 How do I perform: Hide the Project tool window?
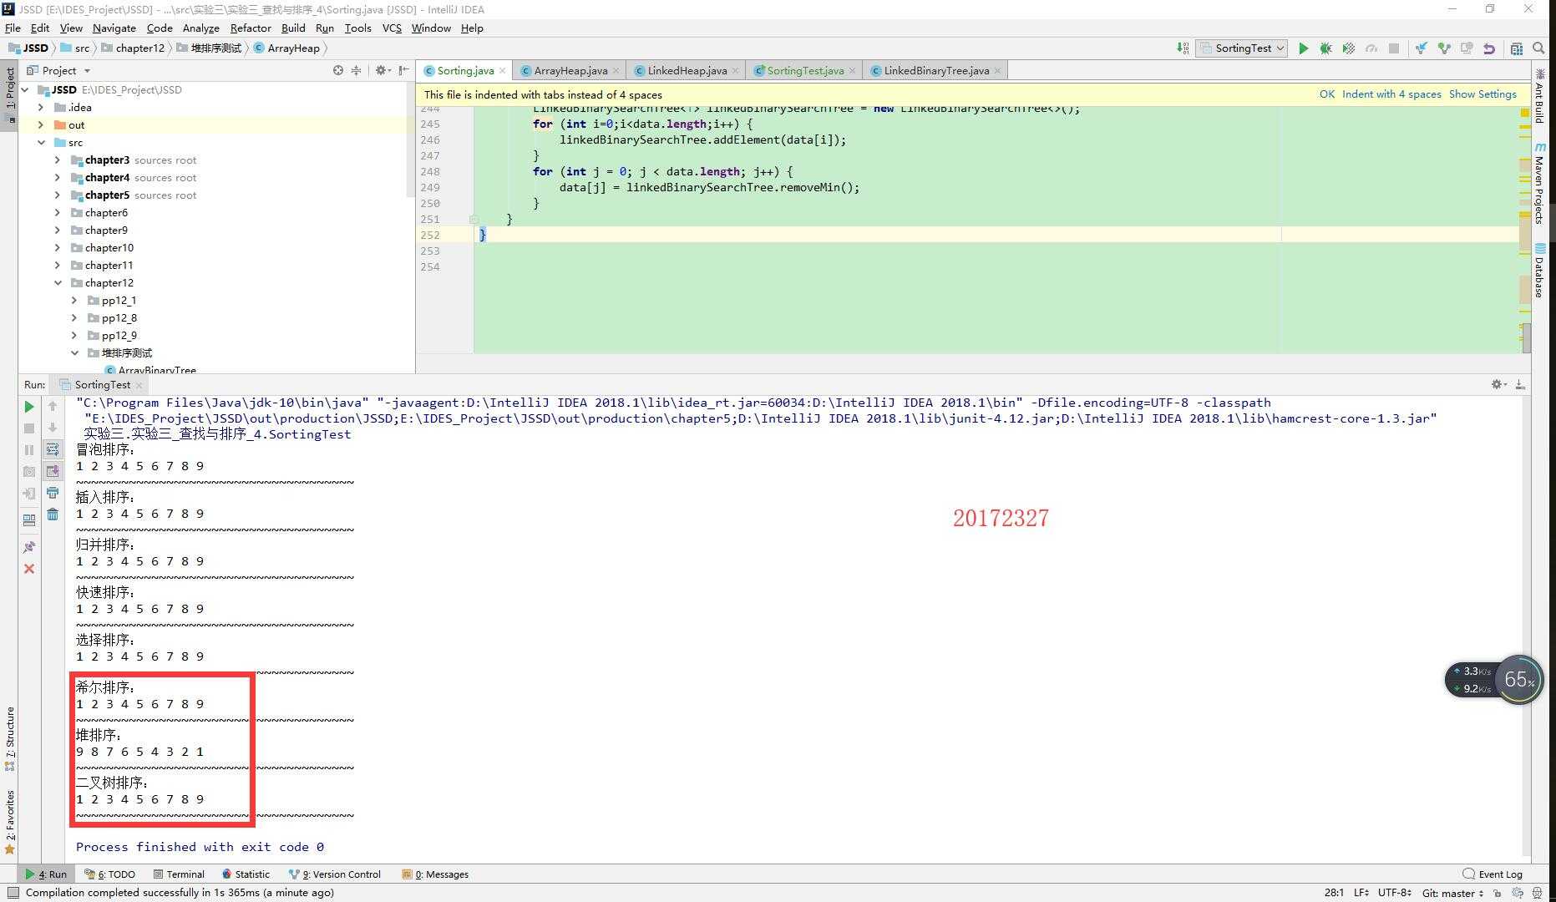(x=404, y=70)
